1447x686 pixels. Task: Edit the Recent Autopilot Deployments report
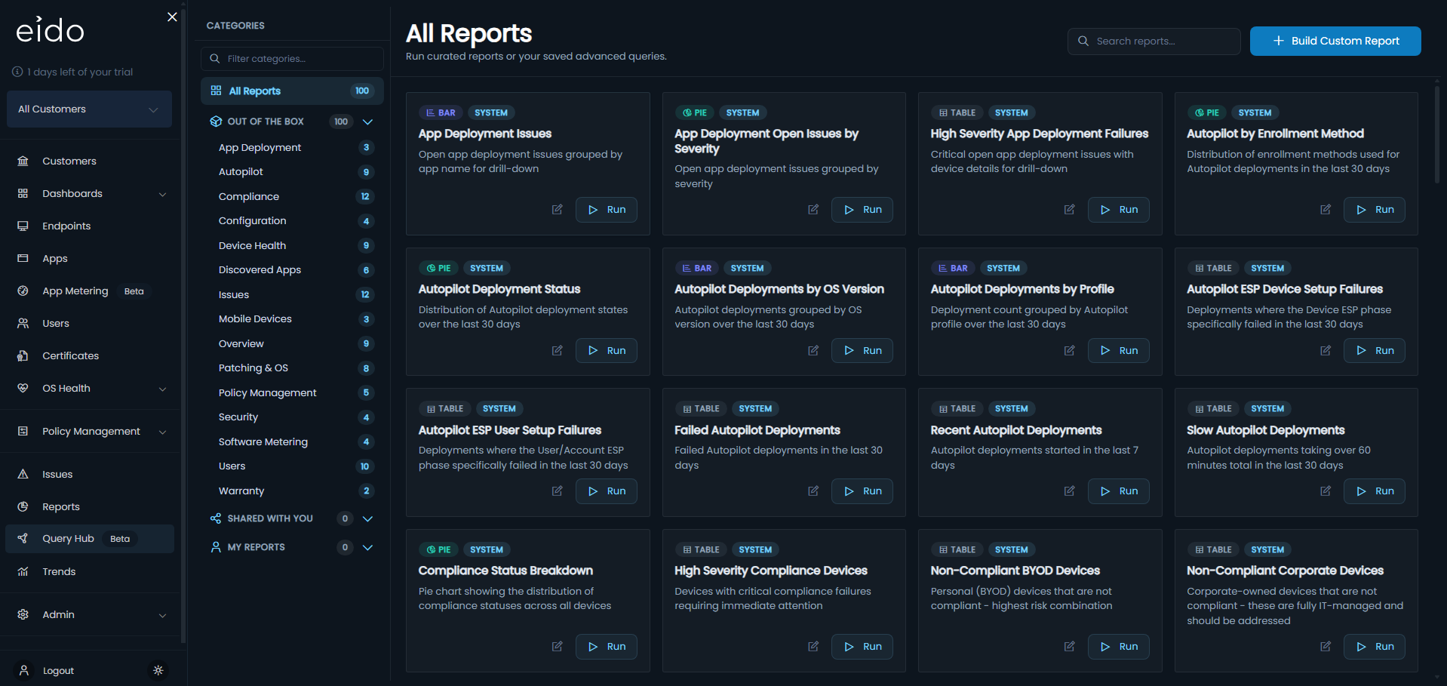(x=1069, y=491)
